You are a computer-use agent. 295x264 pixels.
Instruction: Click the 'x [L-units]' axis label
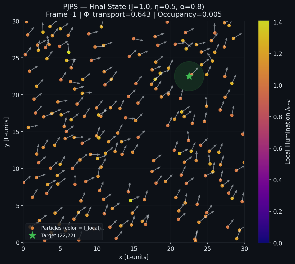(x=134, y=257)
